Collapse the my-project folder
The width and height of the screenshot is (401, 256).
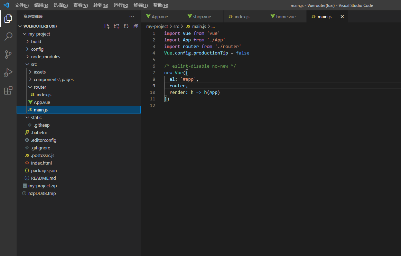(78, 34)
